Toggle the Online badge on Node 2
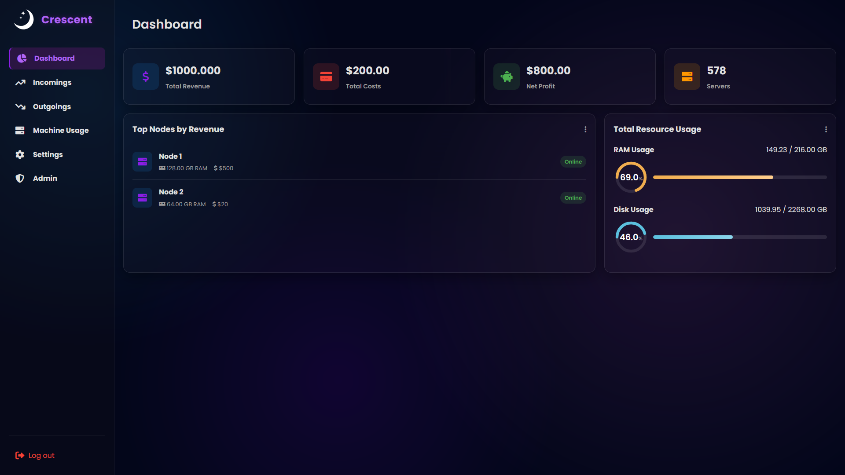This screenshot has height=475, width=845. 573,197
